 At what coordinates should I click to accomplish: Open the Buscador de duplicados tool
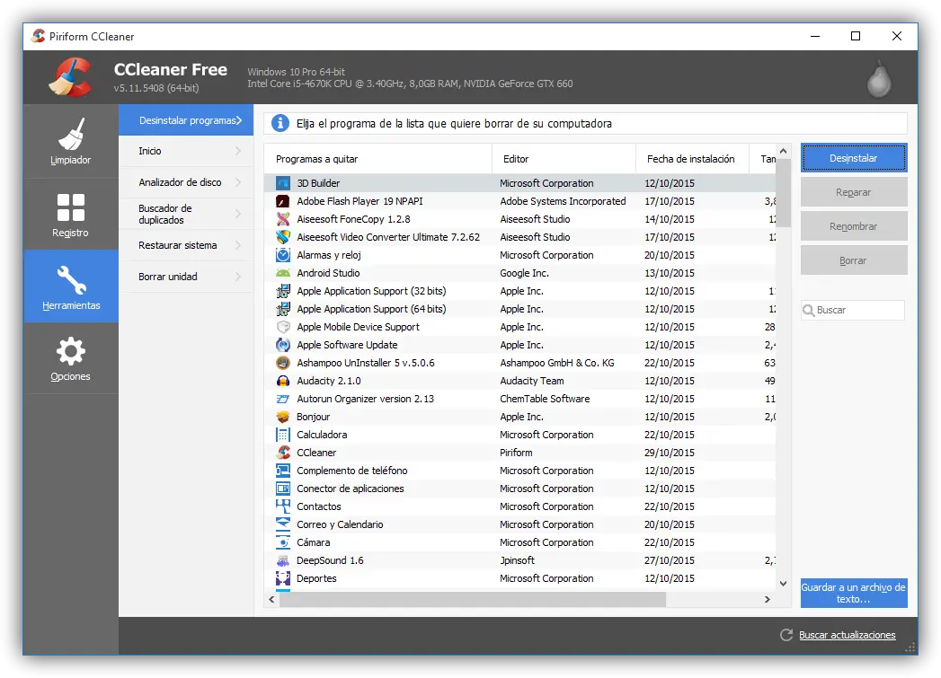pyautogui.click(x=186, y=214)
